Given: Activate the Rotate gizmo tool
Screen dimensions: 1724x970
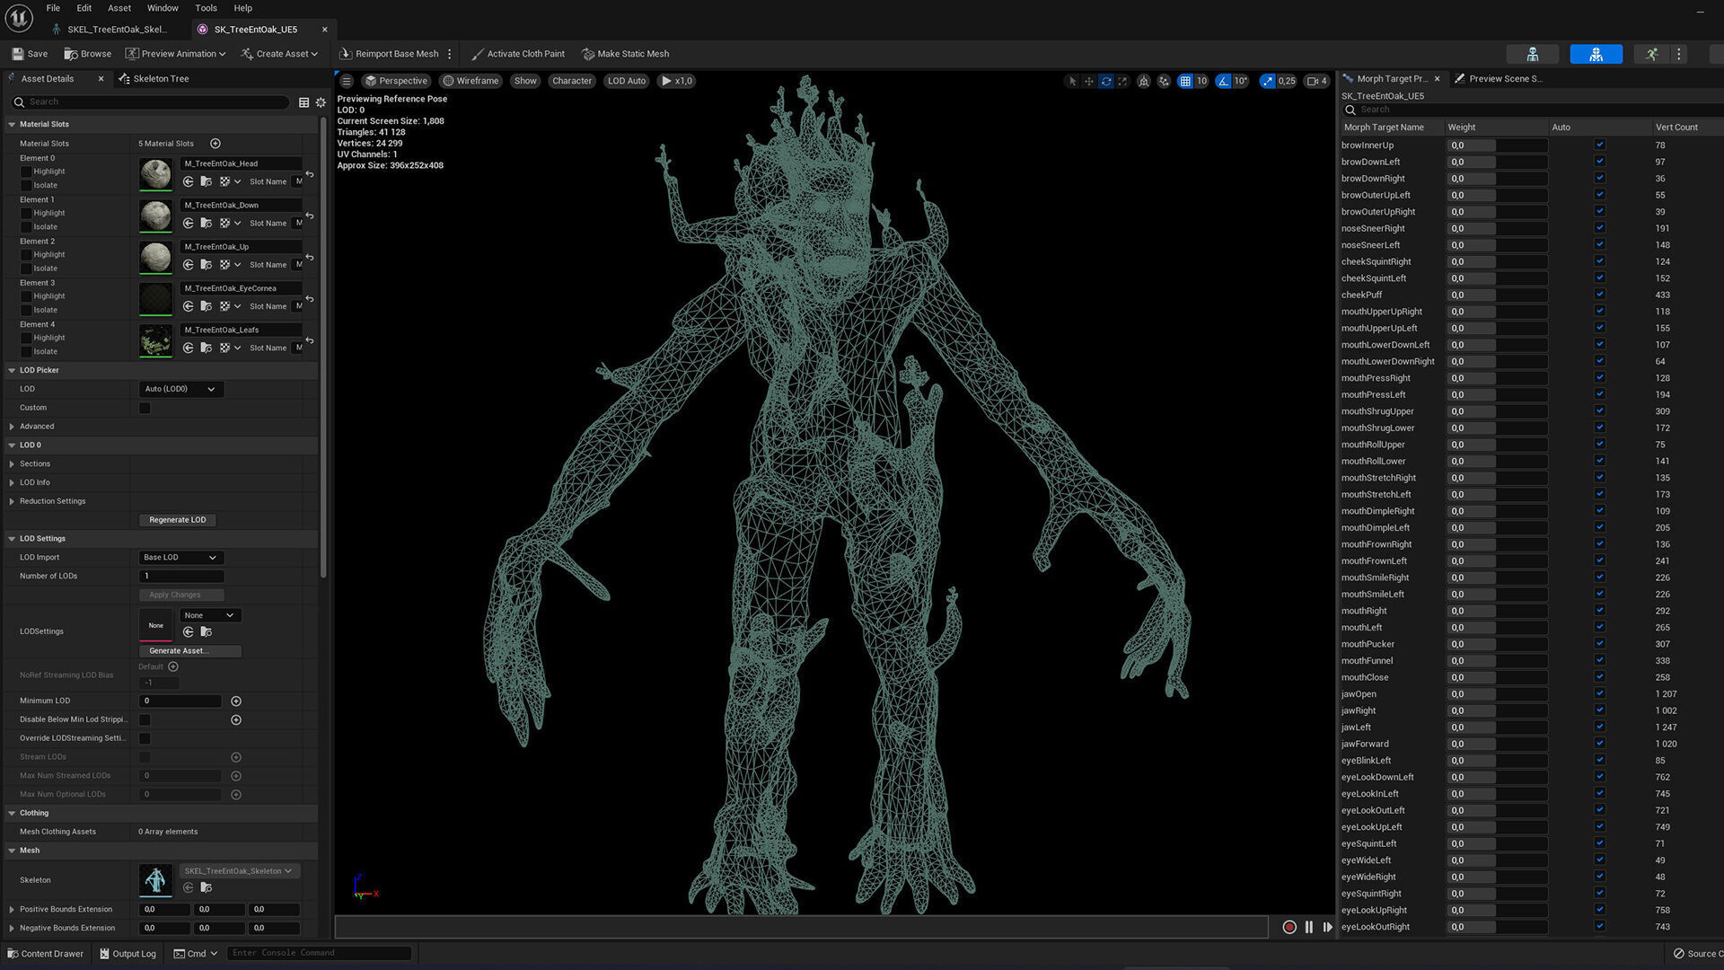Looking at the screenshot, I should (x=1106, y=81).
